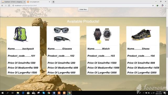The height and width of the screenshot is (95, 168).
Task: Click shoes 'Price Of Medium=Rs/-1459'
Action: 143,68
